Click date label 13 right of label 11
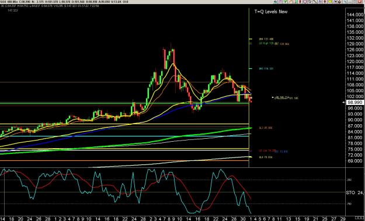This screenshot has width=365, height=221. (x=288, y=219)
